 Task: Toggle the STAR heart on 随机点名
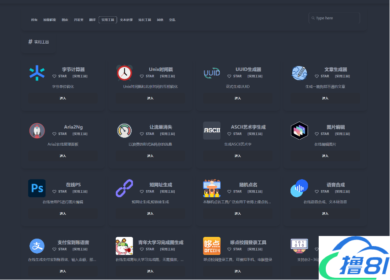click(x=229, y=192)
